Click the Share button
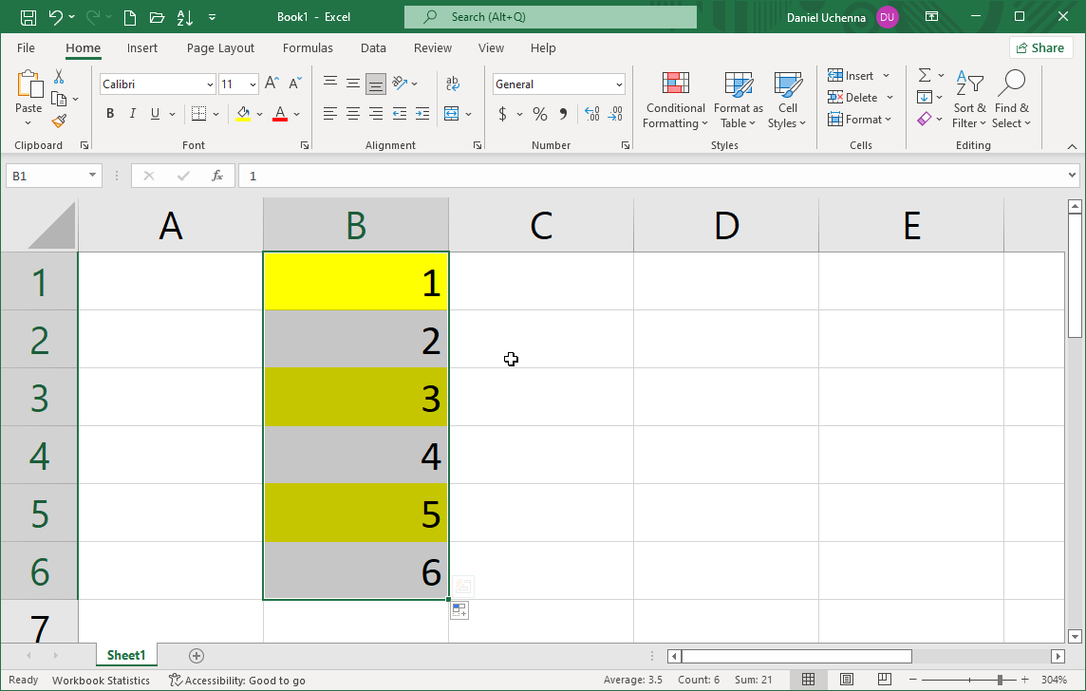 click(1040, 48)
